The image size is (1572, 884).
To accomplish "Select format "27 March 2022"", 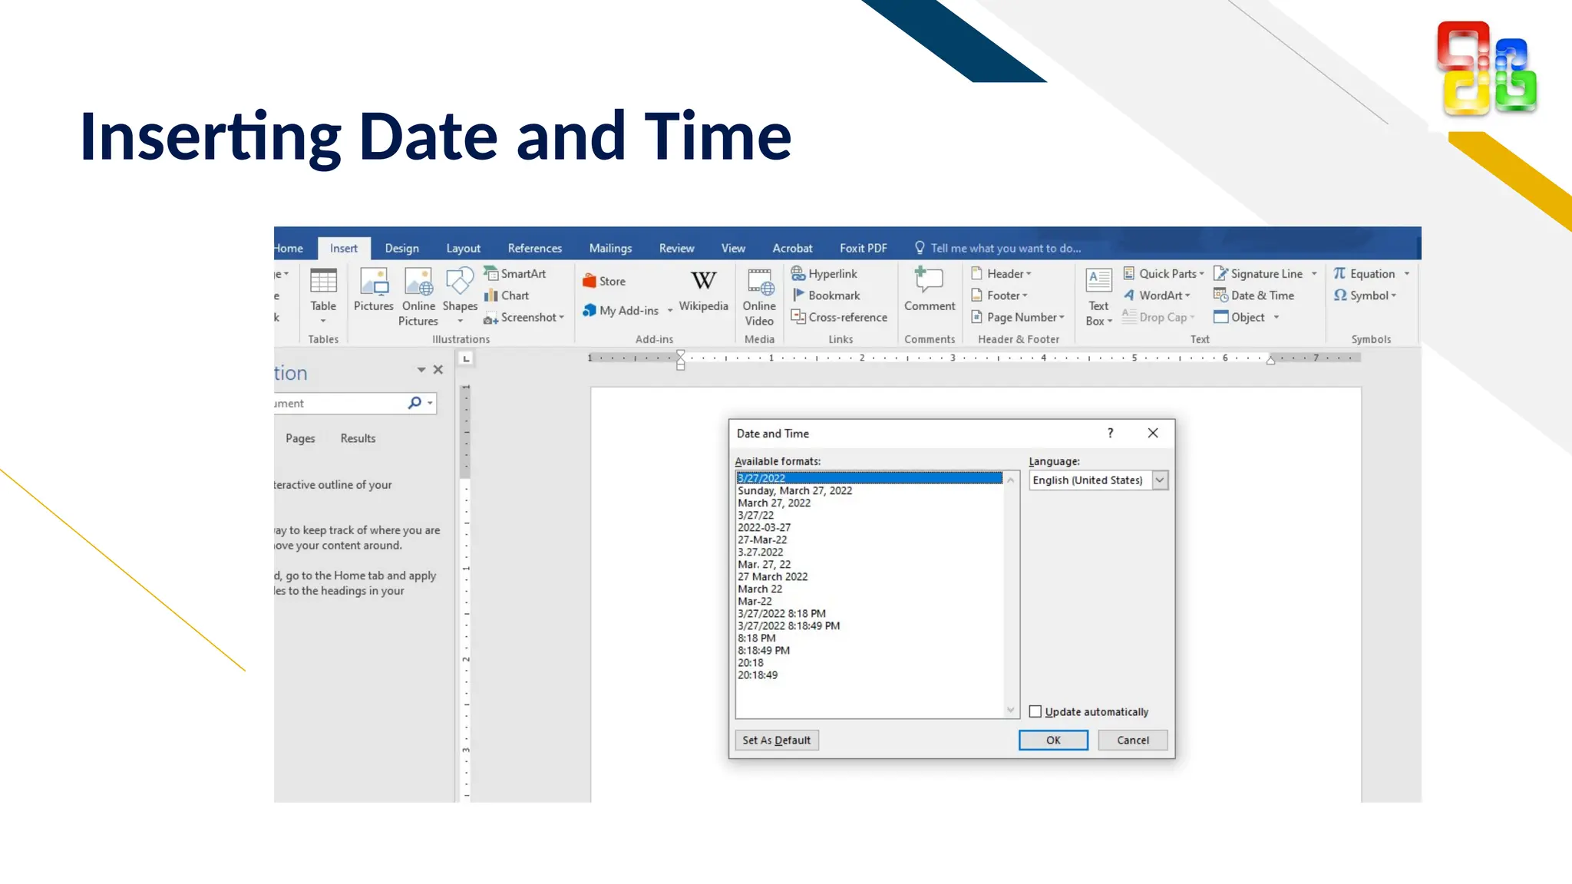I will point(870,576).
